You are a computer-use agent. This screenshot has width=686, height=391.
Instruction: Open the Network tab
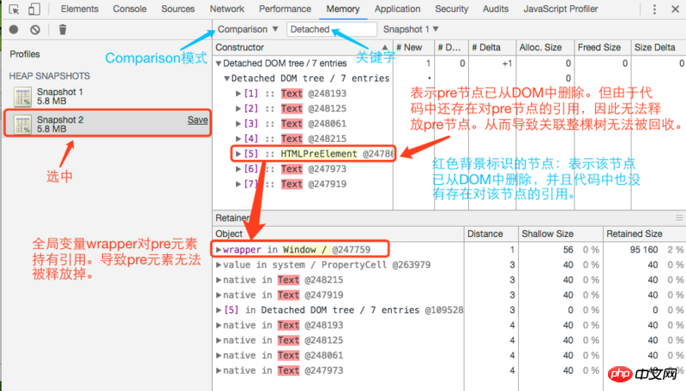[226, 9]
